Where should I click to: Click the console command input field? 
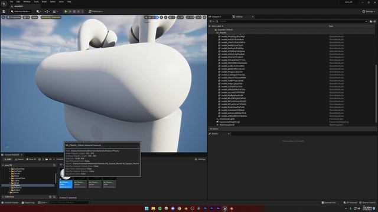click(69, 203)
